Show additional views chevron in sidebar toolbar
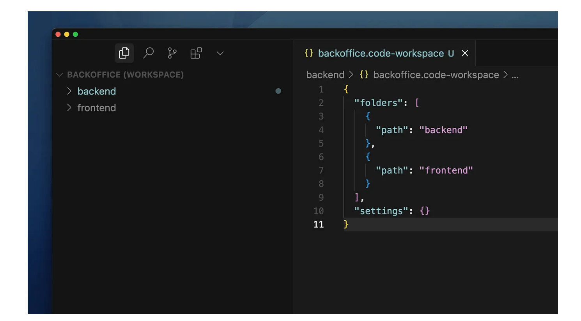 [220, 53]
